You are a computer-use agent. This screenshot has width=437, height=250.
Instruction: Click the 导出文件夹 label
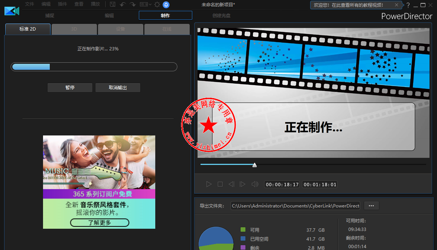212,206
